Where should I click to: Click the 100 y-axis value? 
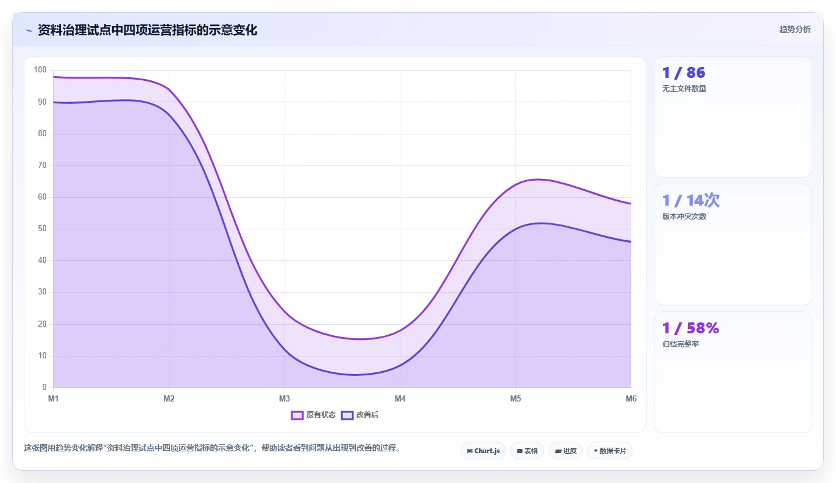point(40,70)
